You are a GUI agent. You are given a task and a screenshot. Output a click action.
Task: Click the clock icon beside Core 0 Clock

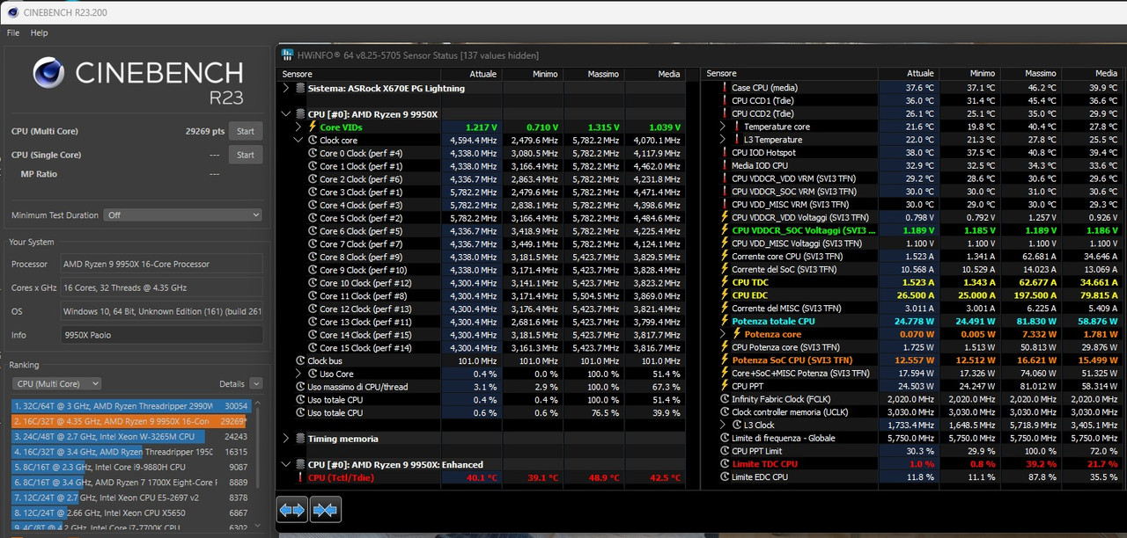(x=312, y=153)
